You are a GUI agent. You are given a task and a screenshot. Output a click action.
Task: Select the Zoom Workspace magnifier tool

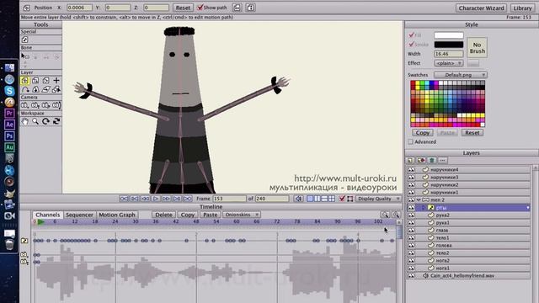click(35, 121)
